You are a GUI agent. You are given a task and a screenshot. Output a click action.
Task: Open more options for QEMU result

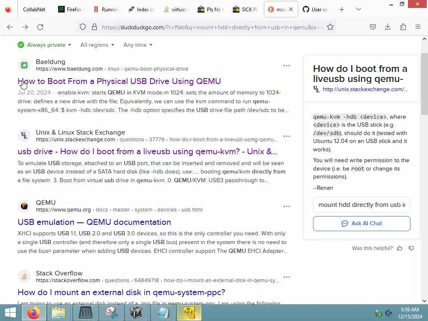coord(287,206)
